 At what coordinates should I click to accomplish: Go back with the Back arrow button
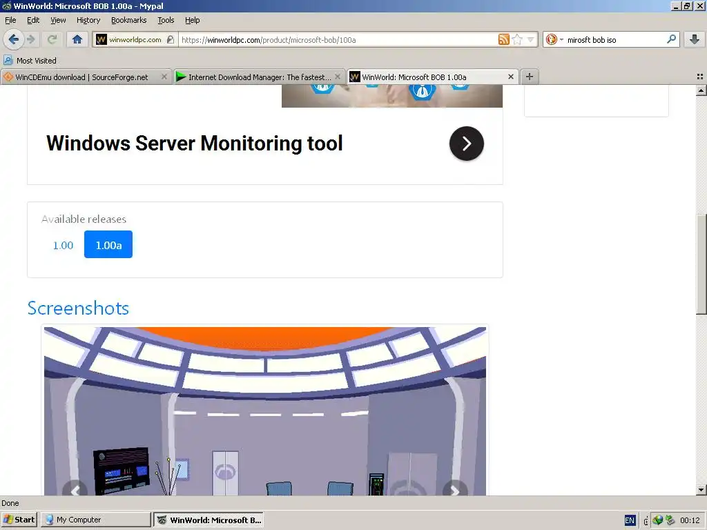[x=14, y=39]
